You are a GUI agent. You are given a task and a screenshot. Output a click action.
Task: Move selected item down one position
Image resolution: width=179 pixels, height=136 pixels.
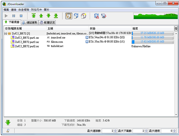[48, 16]
